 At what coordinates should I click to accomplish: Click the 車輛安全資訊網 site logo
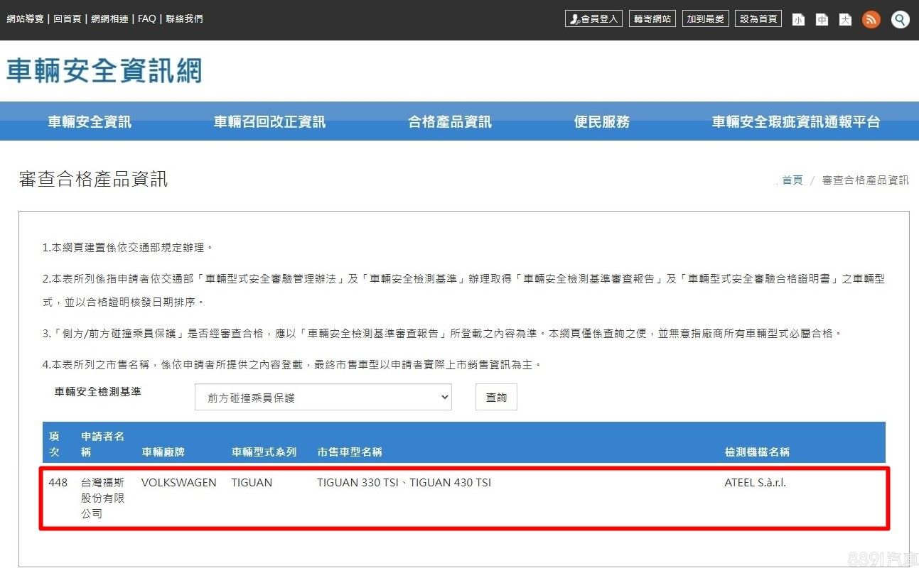tap(104, 71)
